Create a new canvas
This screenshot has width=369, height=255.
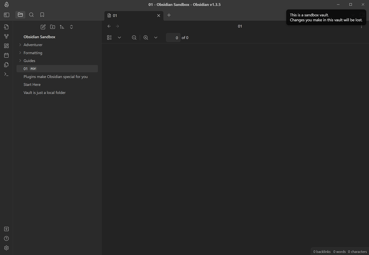(x=6, y=46)
